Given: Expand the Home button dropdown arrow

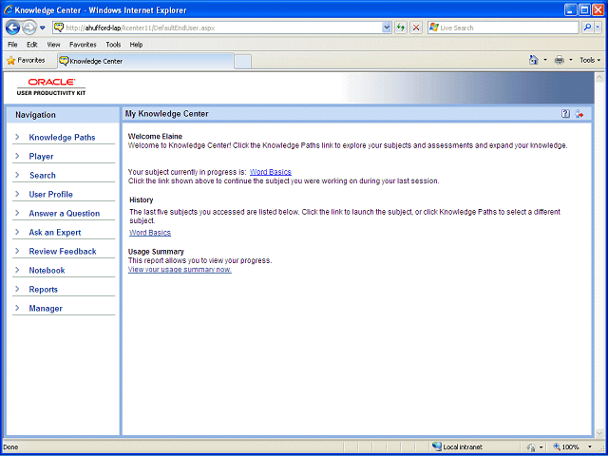Looking at the screenshot, I should coord(545,60).
